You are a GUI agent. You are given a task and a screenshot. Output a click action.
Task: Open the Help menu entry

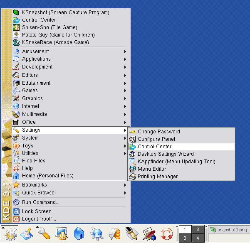69,168
